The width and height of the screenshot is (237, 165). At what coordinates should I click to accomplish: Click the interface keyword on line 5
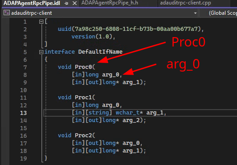click(59, 52)
